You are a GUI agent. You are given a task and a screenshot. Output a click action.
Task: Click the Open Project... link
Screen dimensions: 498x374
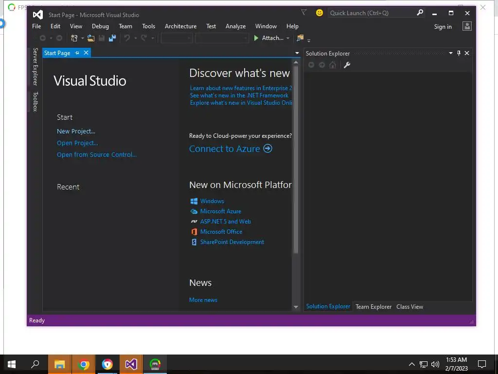[77, 143]
